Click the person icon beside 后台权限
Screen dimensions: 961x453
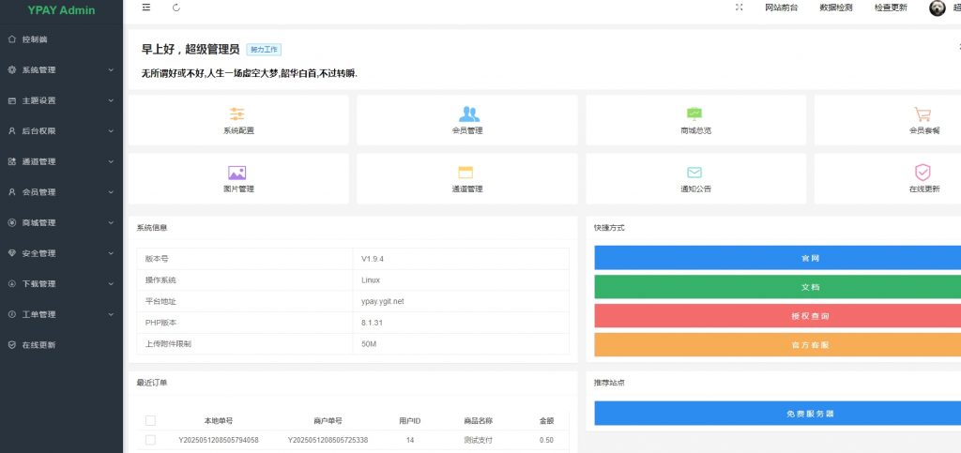(x=11, y=131)
